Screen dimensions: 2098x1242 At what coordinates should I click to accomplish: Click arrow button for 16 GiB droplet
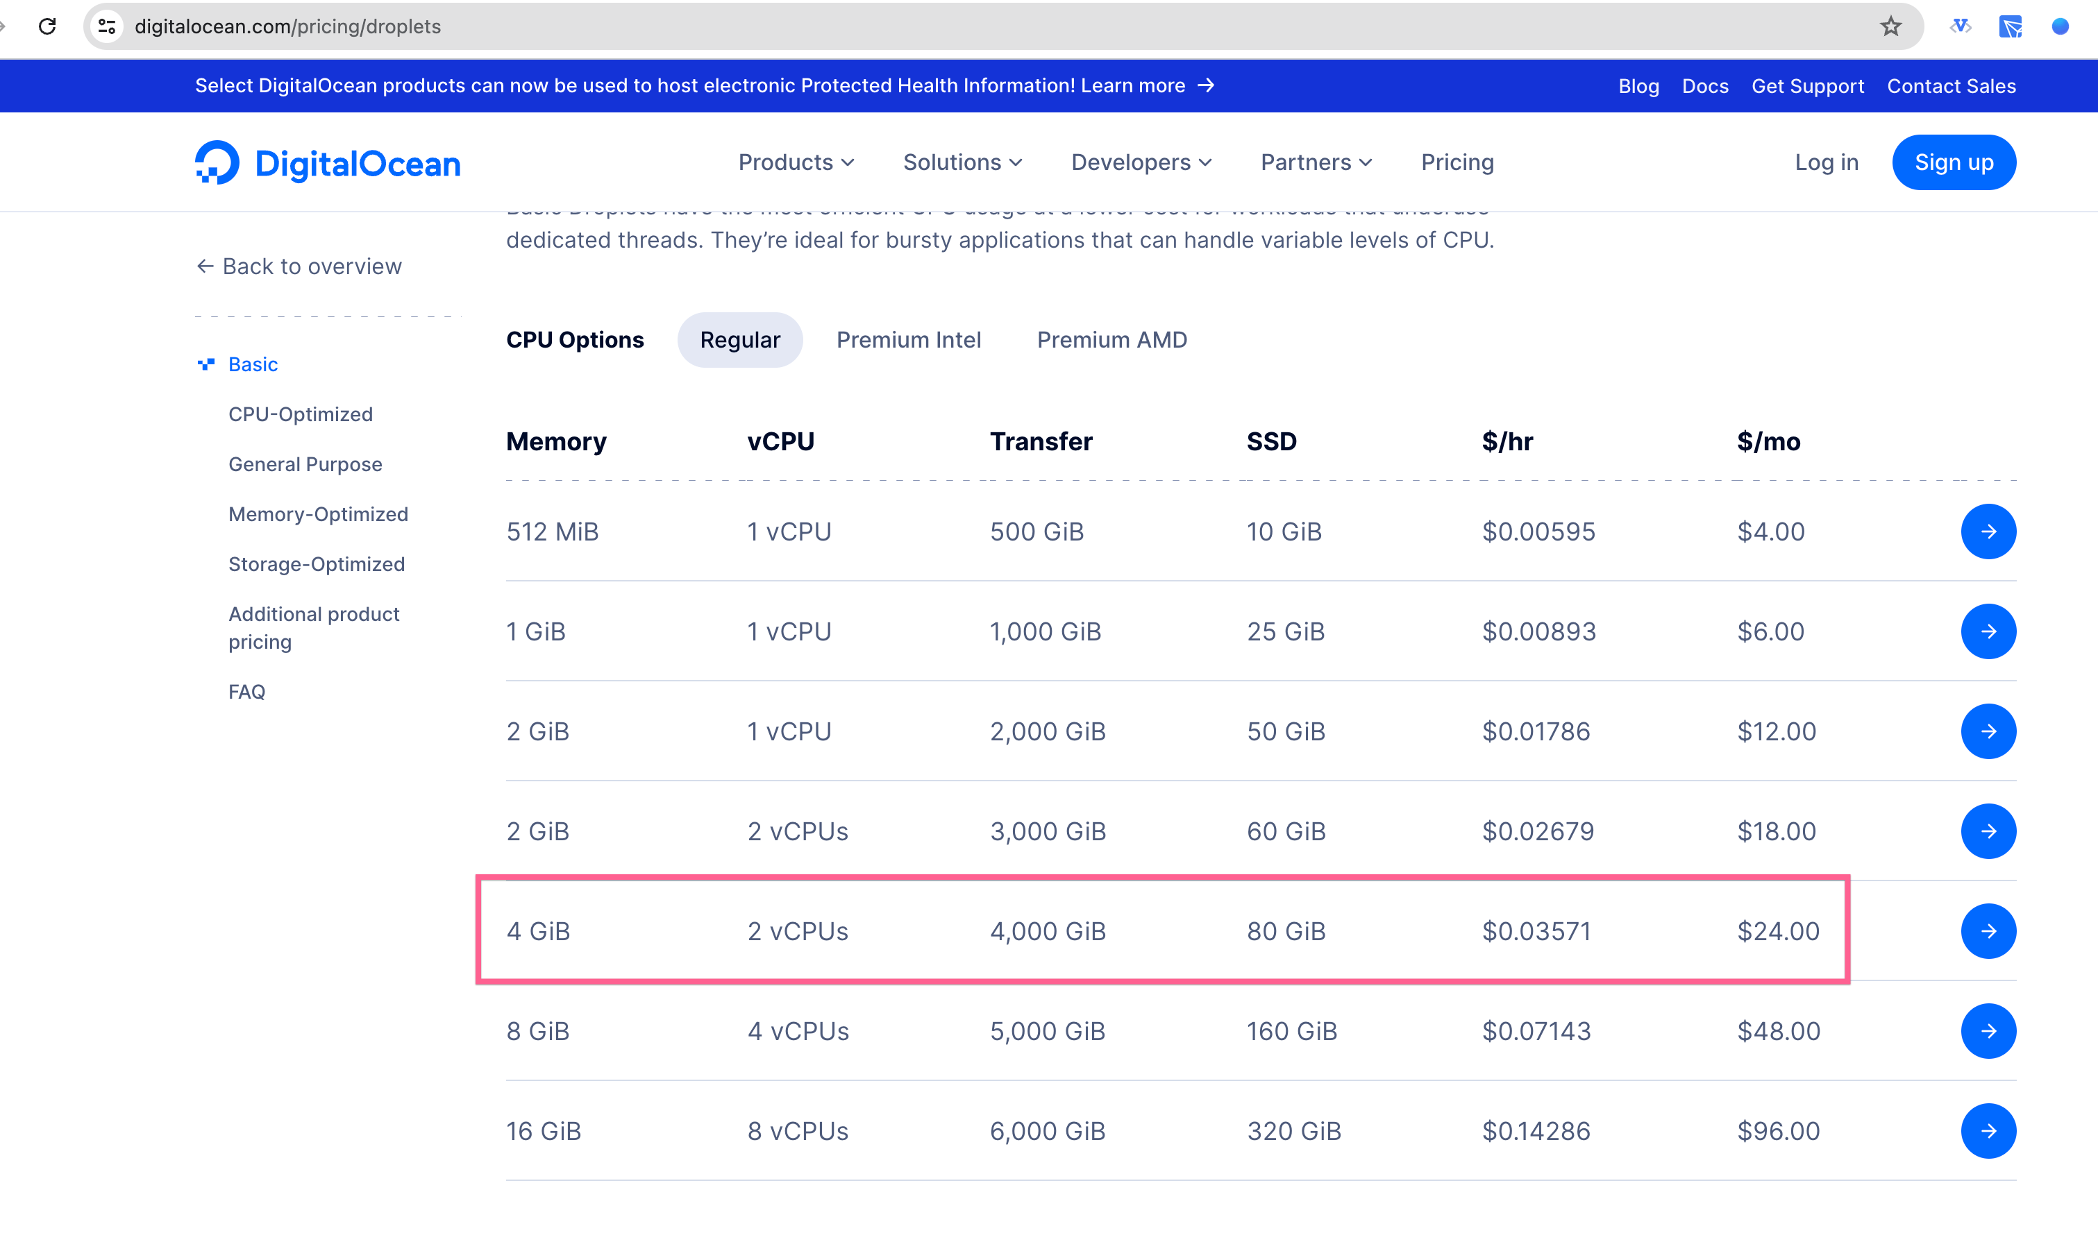(1988, 1131)
